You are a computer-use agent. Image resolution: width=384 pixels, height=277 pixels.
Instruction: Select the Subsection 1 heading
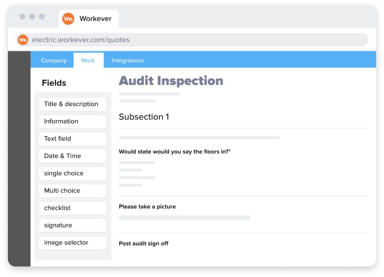point(144,117)
